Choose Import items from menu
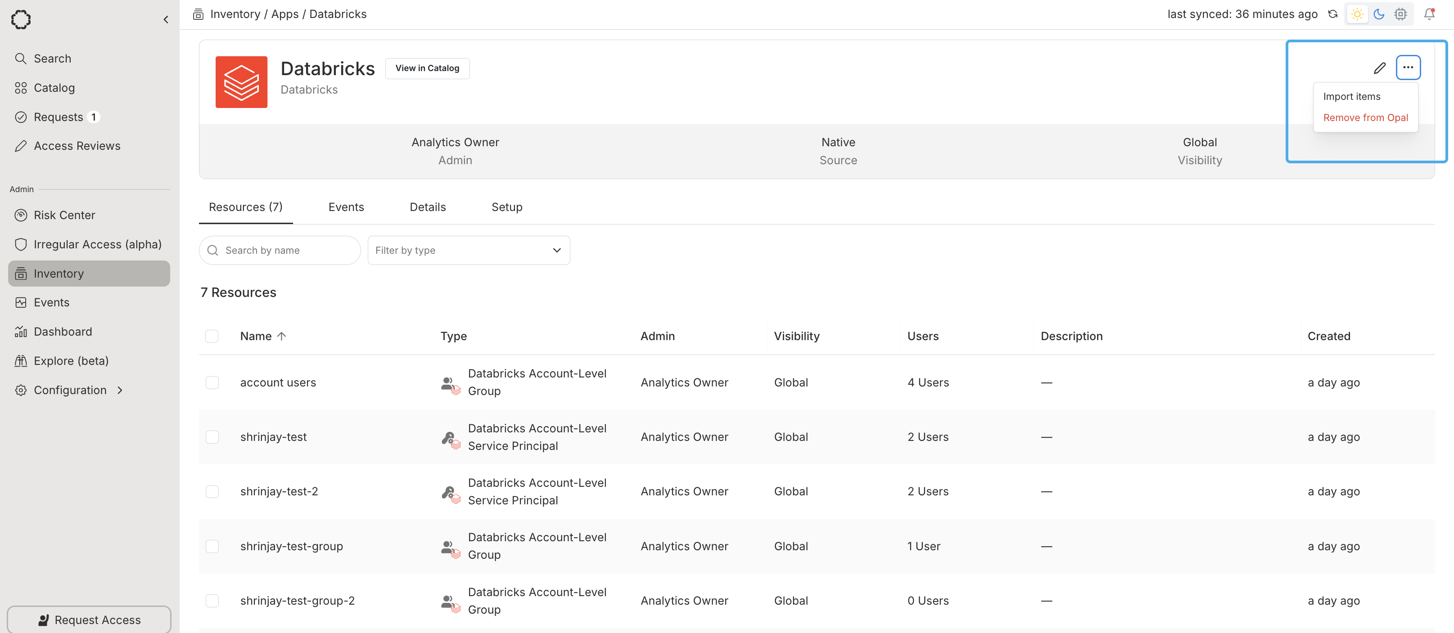The height and width of the screenshot is (633, 1454). tap(1351, 96)
